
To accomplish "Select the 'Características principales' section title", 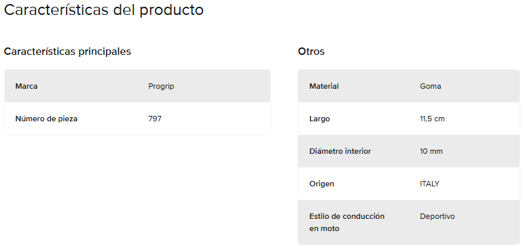I will tap(67, 51).
